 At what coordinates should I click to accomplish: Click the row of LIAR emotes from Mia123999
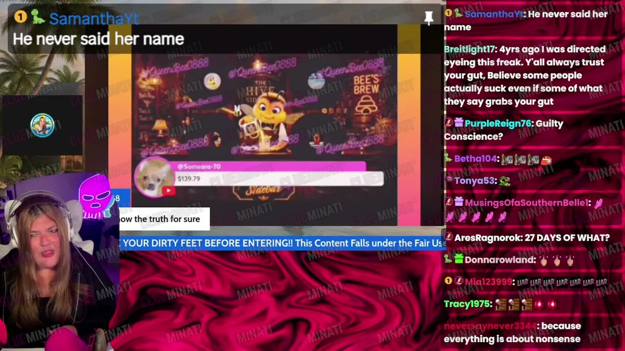[x=562, y=282]
